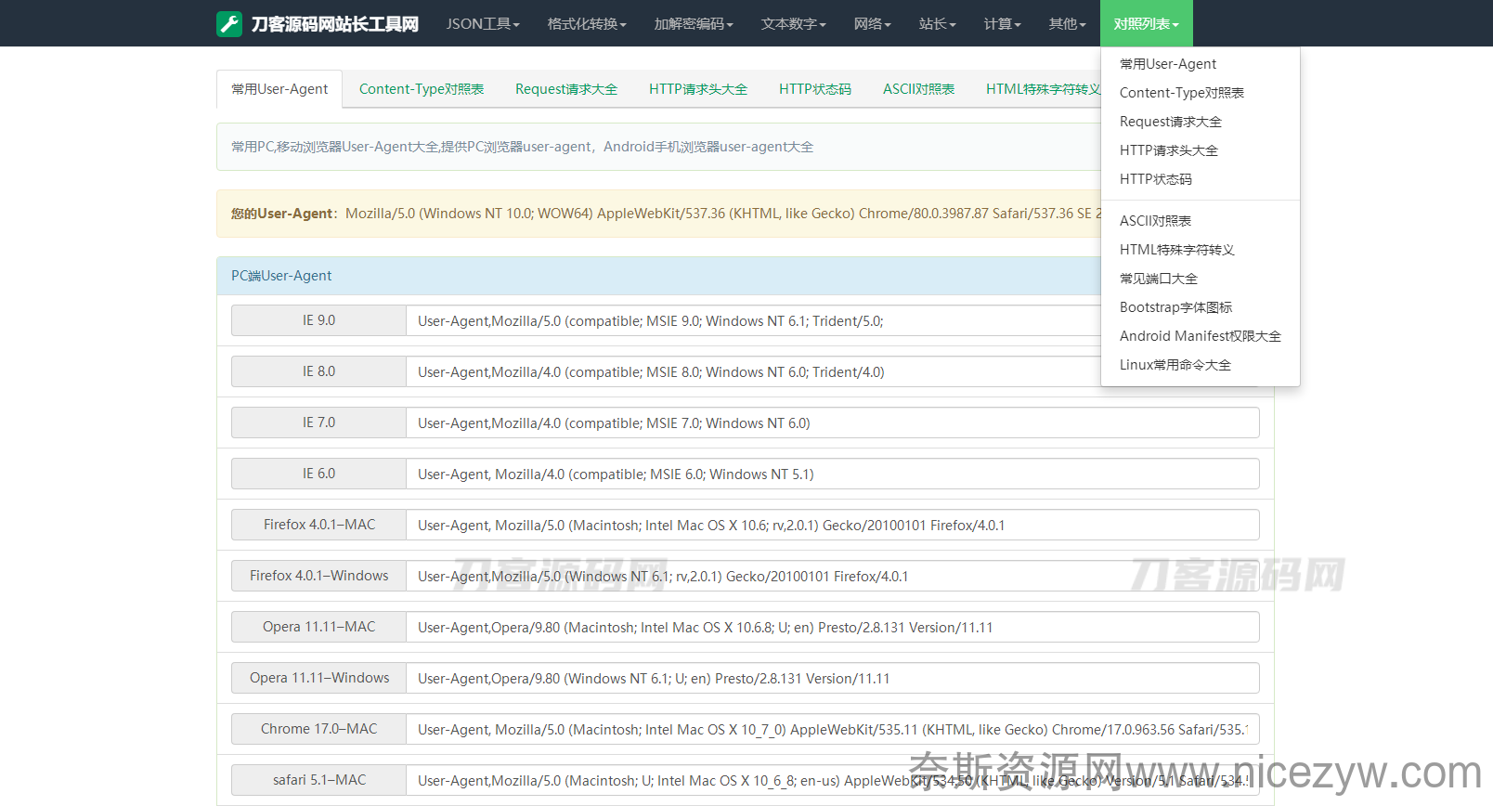This screenshot has width=1493, height=806.
Task: Click the Opera 11.11–MAC user-agent field
Action: coord(832,628)
